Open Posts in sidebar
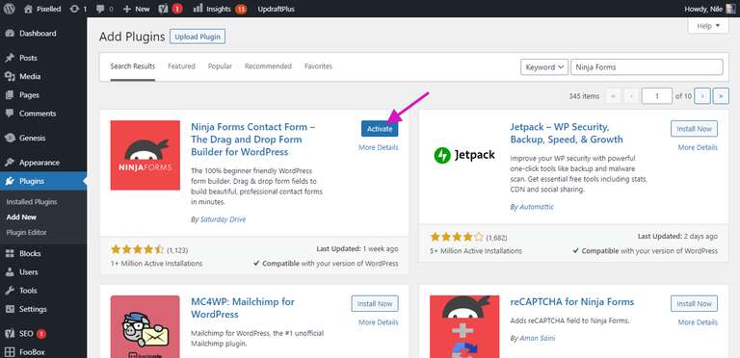The height and width of the screenshot is (358, 740). 43,58
